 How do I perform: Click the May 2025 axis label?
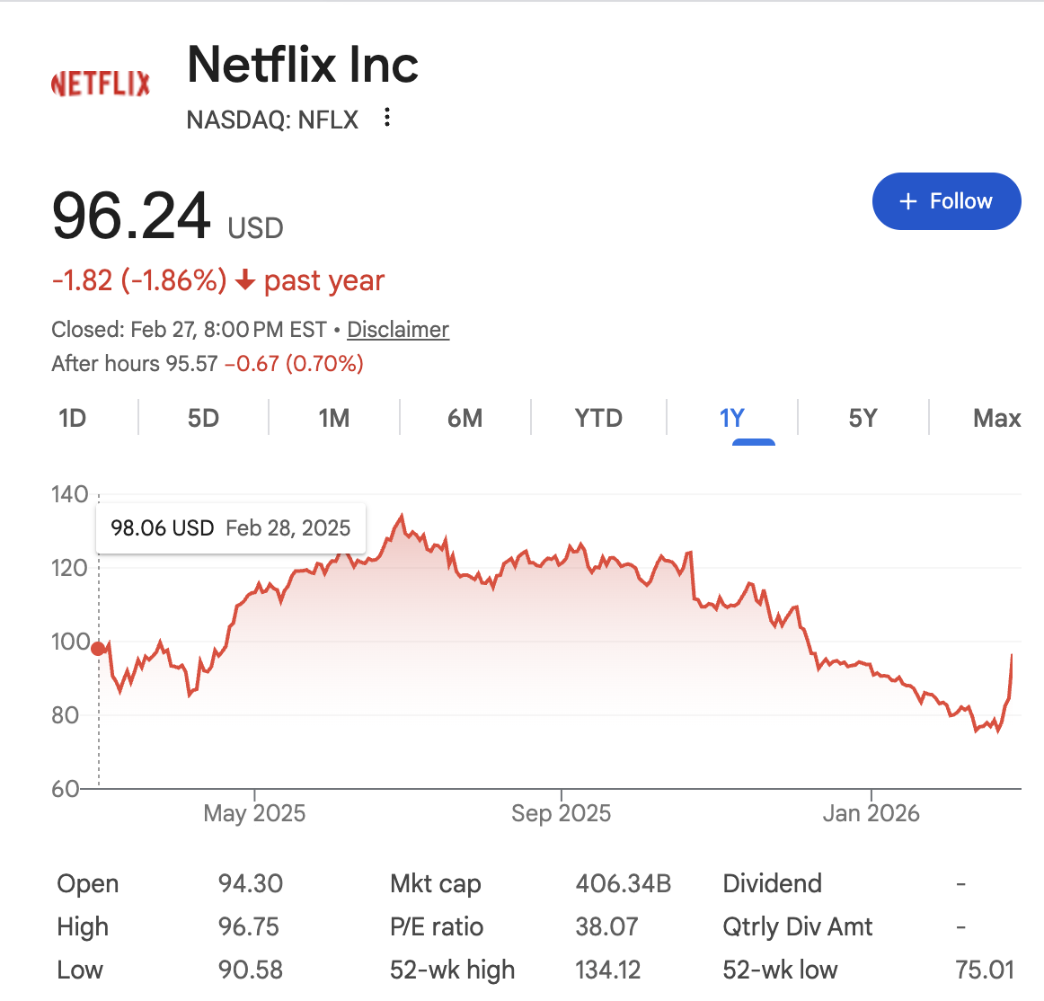254,813
